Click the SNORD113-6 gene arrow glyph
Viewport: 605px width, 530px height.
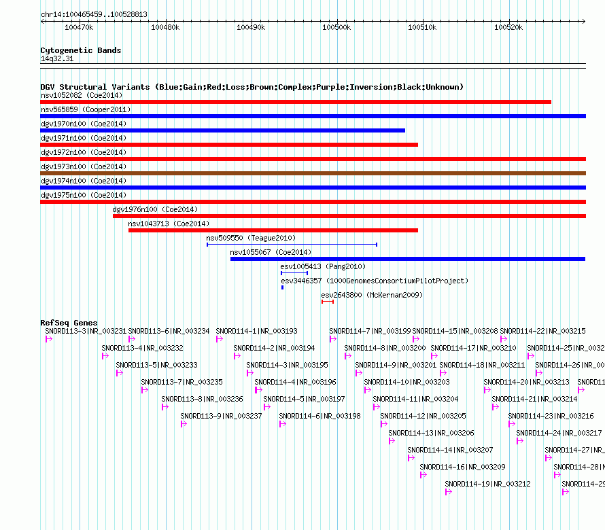tap(132, 339)
